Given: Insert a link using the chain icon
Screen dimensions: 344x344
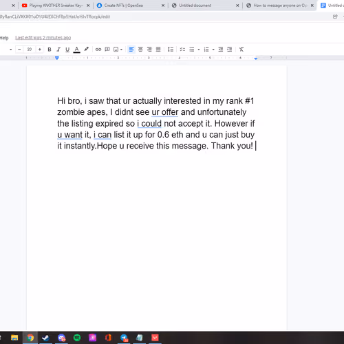Looking at the screenshot, I should (x=98, y=50).
